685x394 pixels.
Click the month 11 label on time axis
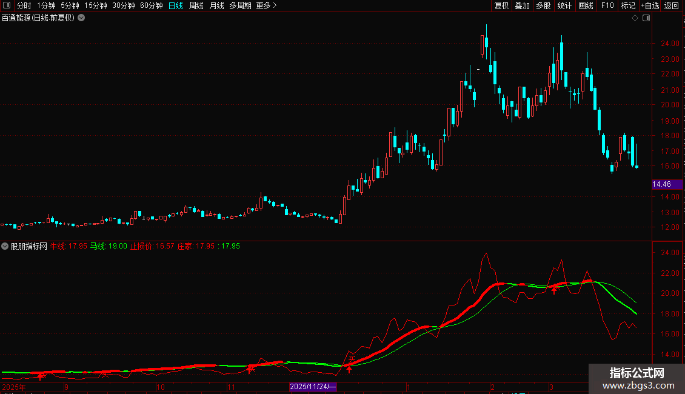pos(231,387)
